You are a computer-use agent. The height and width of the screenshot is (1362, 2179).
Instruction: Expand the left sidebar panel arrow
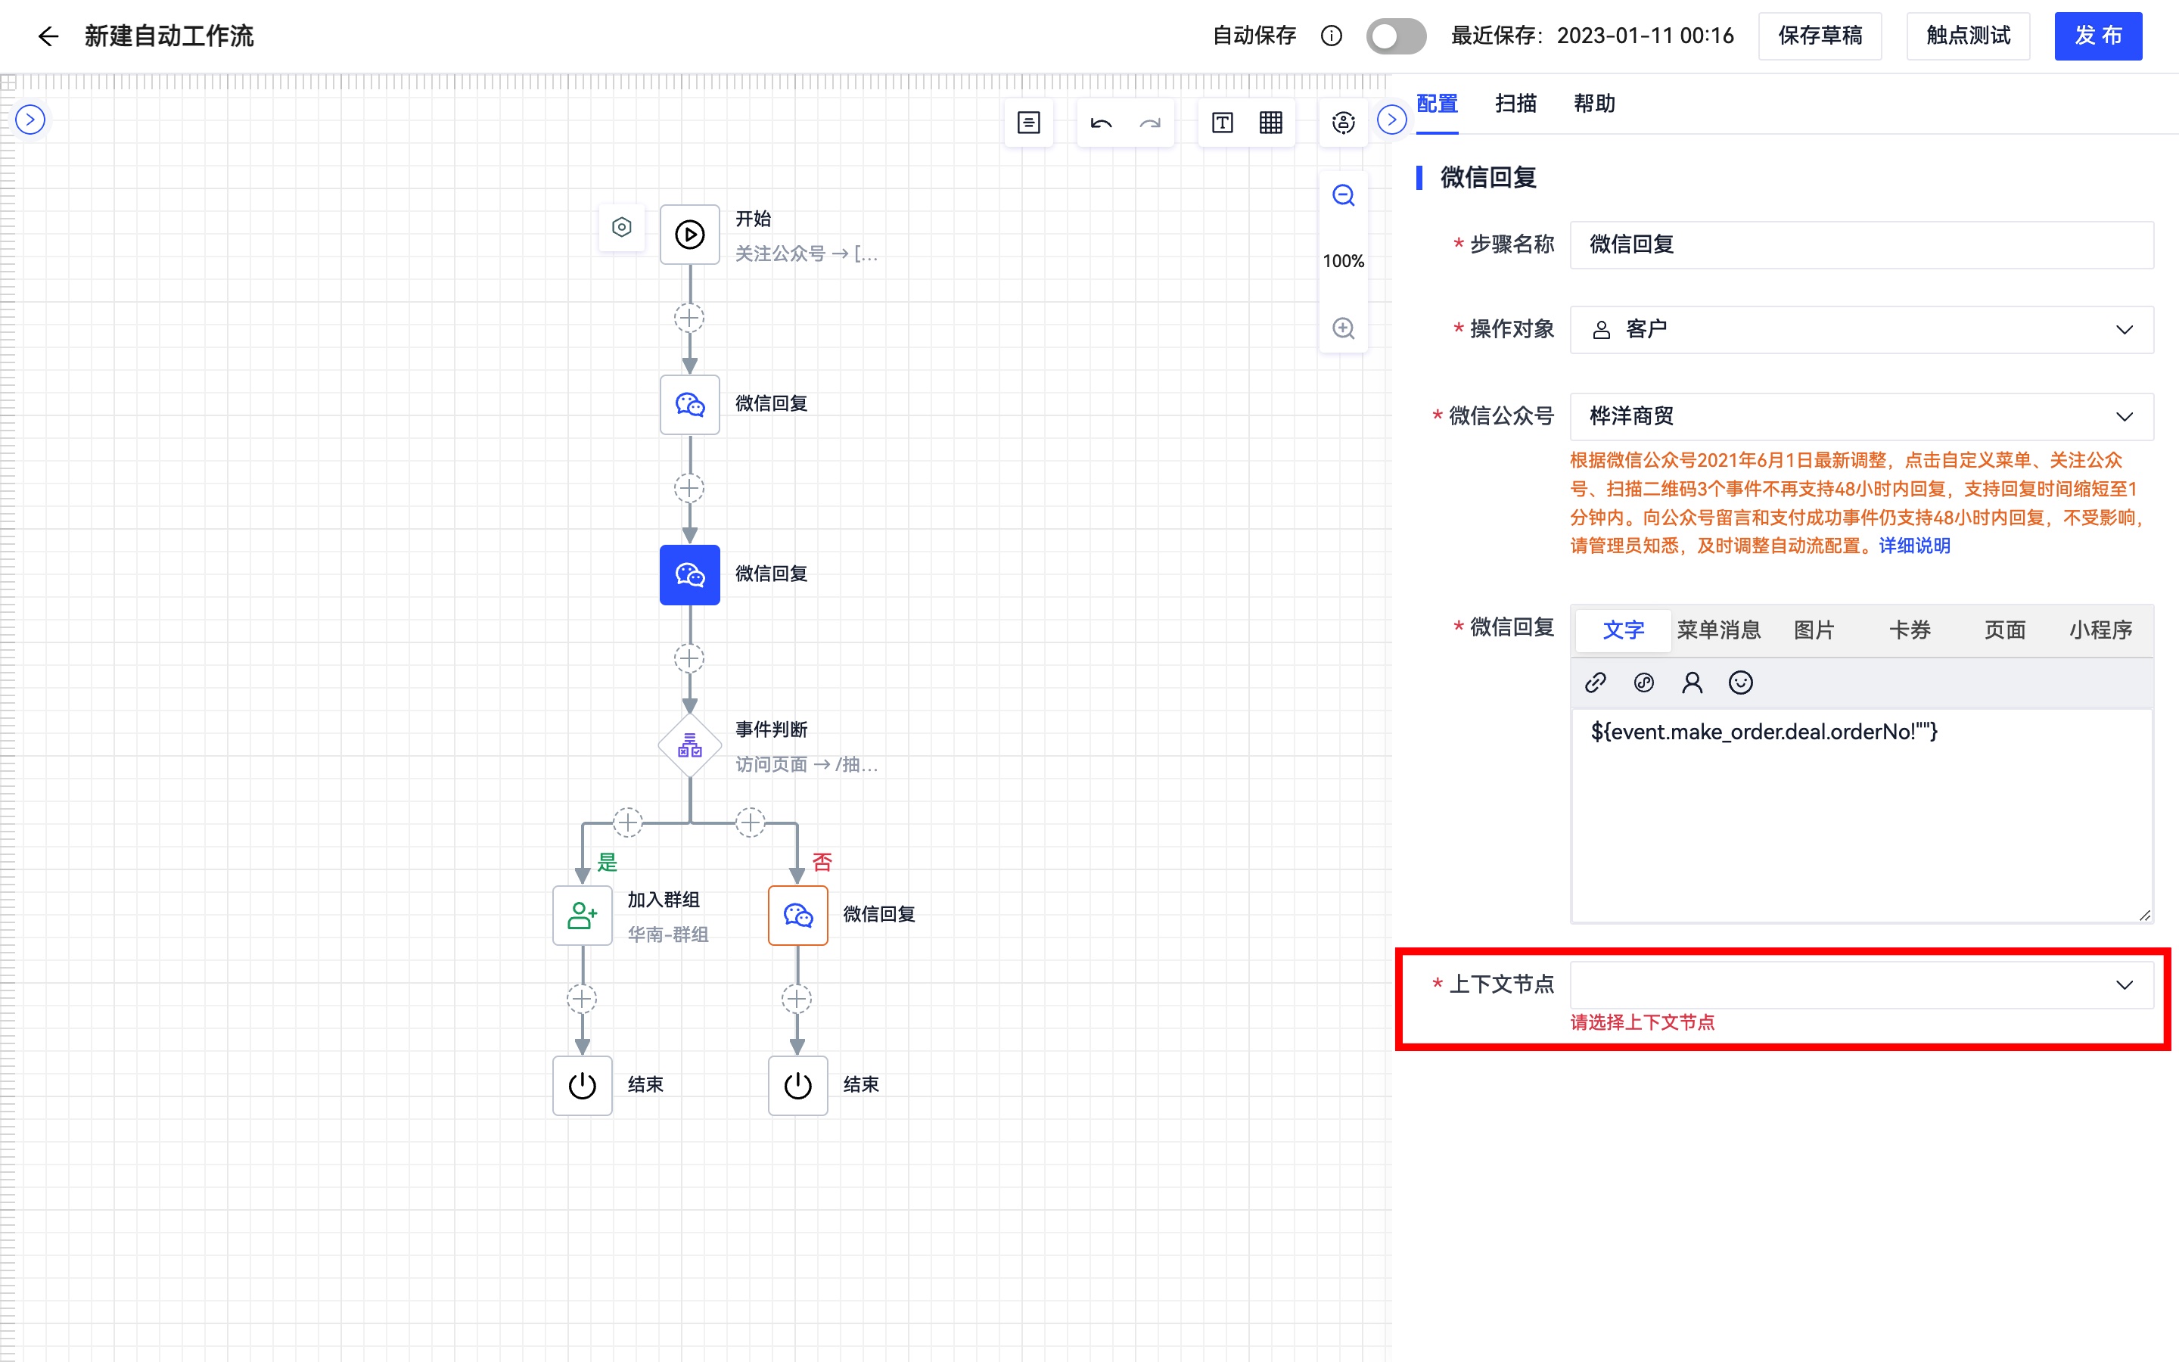tap(30, 120)
